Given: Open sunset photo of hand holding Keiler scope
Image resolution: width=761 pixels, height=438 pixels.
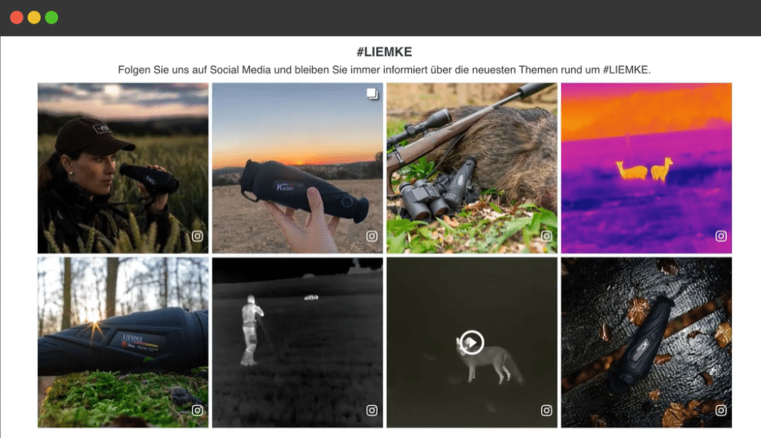Looking at the screenshot, I should point(297,168).
